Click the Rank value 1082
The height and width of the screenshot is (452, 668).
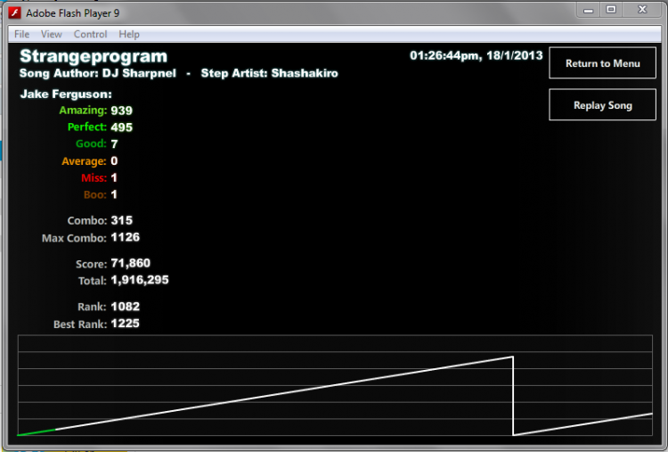(125, 307)
